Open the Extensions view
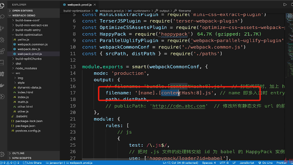The image size is (293, 165). [2, 51]
